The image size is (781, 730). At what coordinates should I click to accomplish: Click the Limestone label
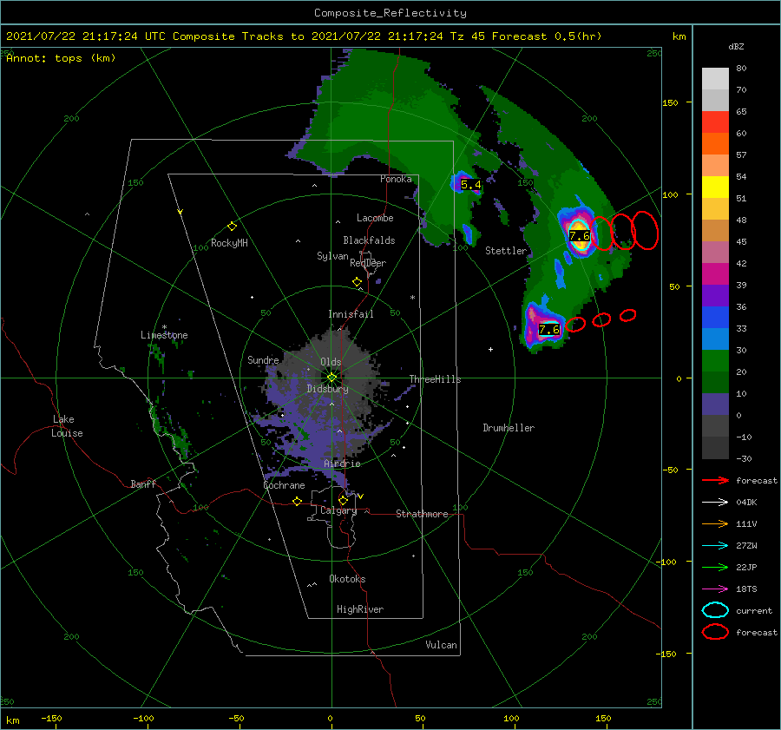click(x=164, y=335)
